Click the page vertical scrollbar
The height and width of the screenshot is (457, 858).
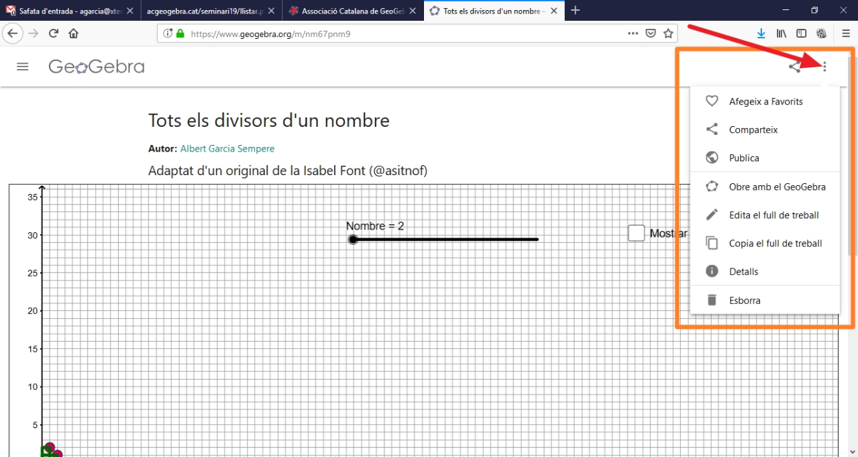(853, 157)
